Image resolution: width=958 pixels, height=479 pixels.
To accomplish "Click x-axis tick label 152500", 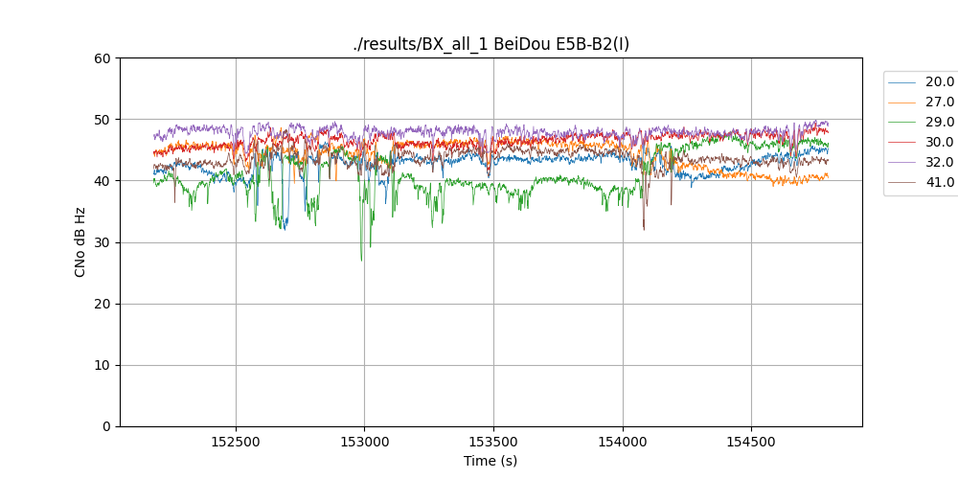I will [x=236, y=443].
